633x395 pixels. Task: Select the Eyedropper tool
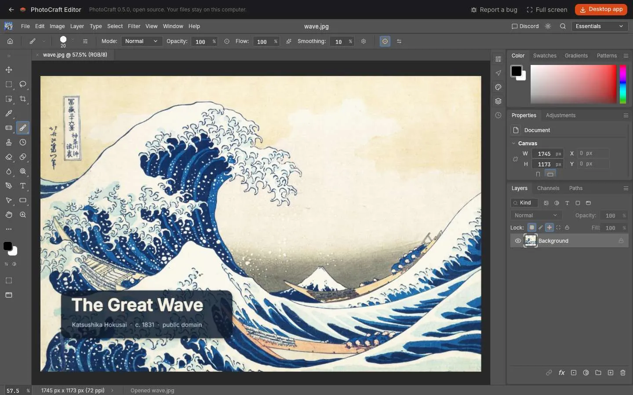click(x=9, y=113)
